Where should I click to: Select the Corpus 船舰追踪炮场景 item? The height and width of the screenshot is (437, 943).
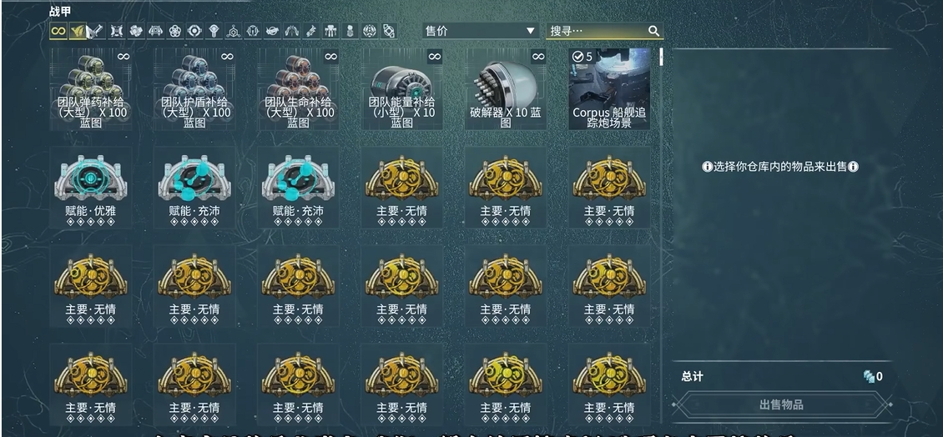tap(609, 89)
